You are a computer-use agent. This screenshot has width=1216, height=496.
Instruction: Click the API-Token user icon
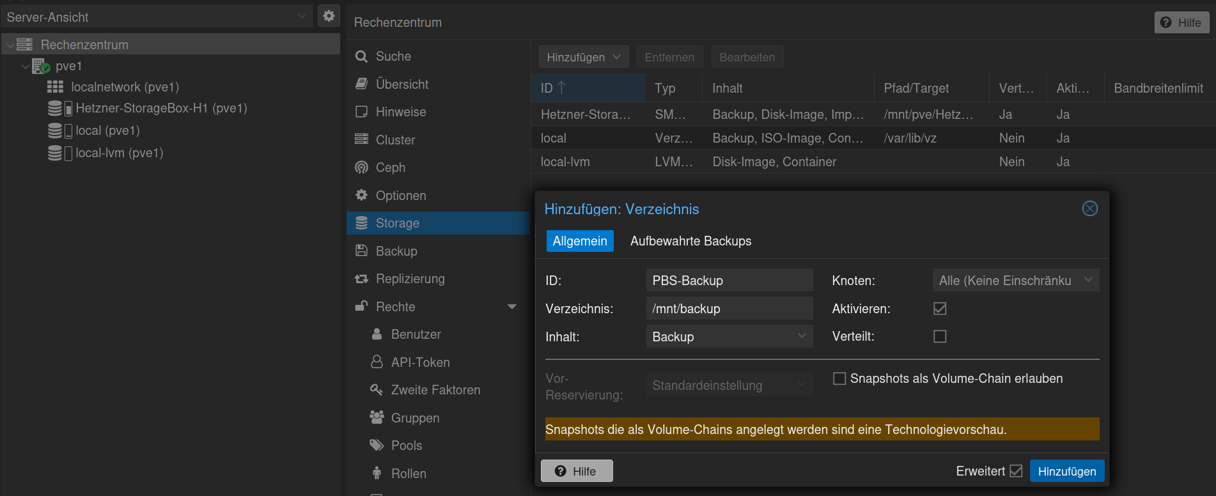377,362
